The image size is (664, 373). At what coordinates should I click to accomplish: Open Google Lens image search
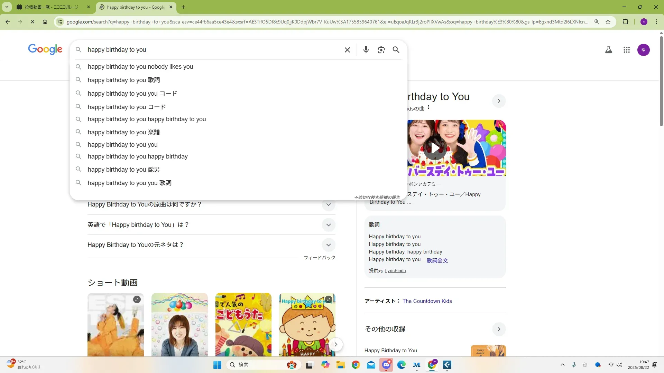tap(381, 50)
